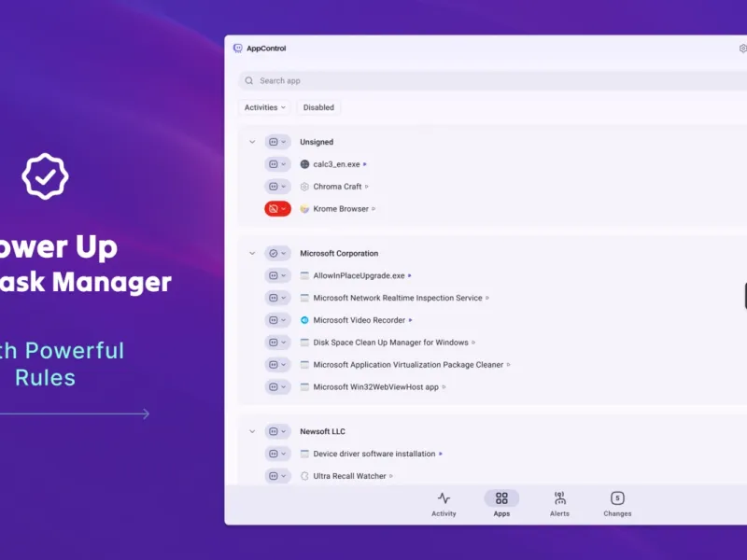Click the Microsoft Video Recorder icon

coord(305,320)
